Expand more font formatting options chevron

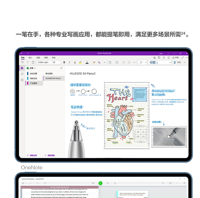tap(104, 63)
